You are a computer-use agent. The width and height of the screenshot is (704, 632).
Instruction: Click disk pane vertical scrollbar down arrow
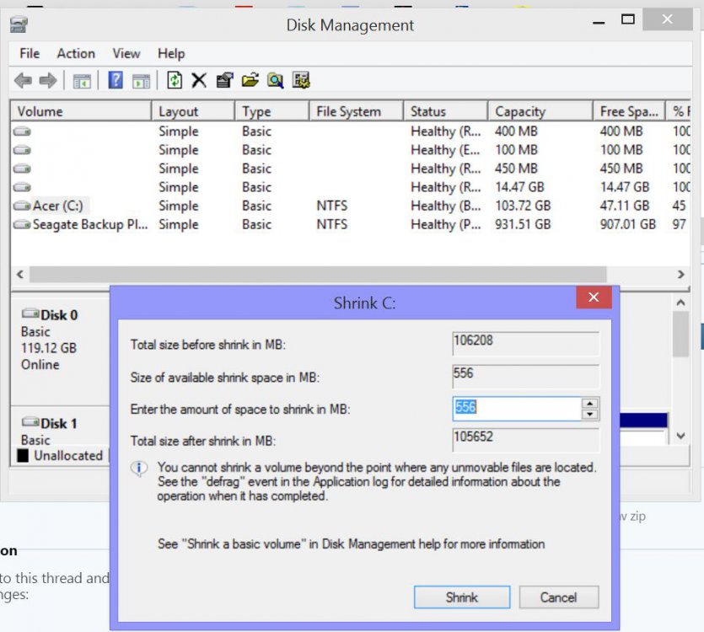pos(680,436)
